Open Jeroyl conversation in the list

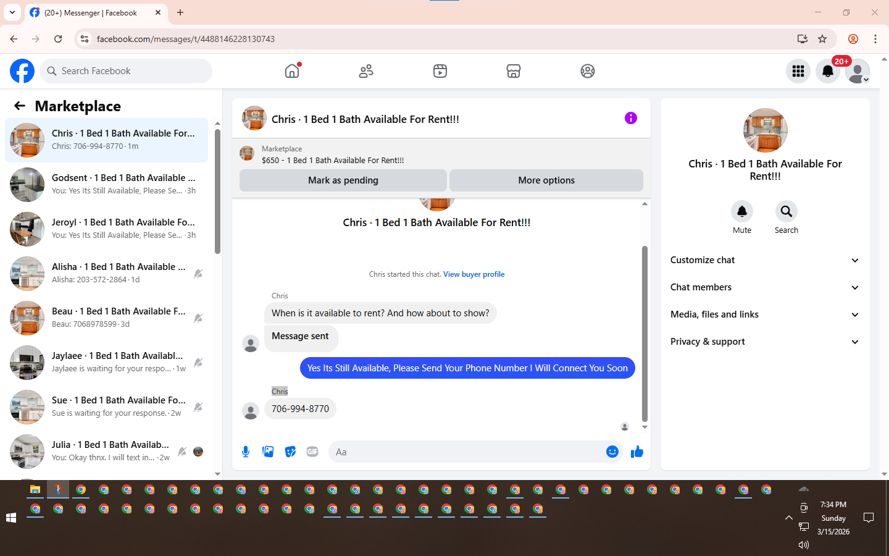107,229
